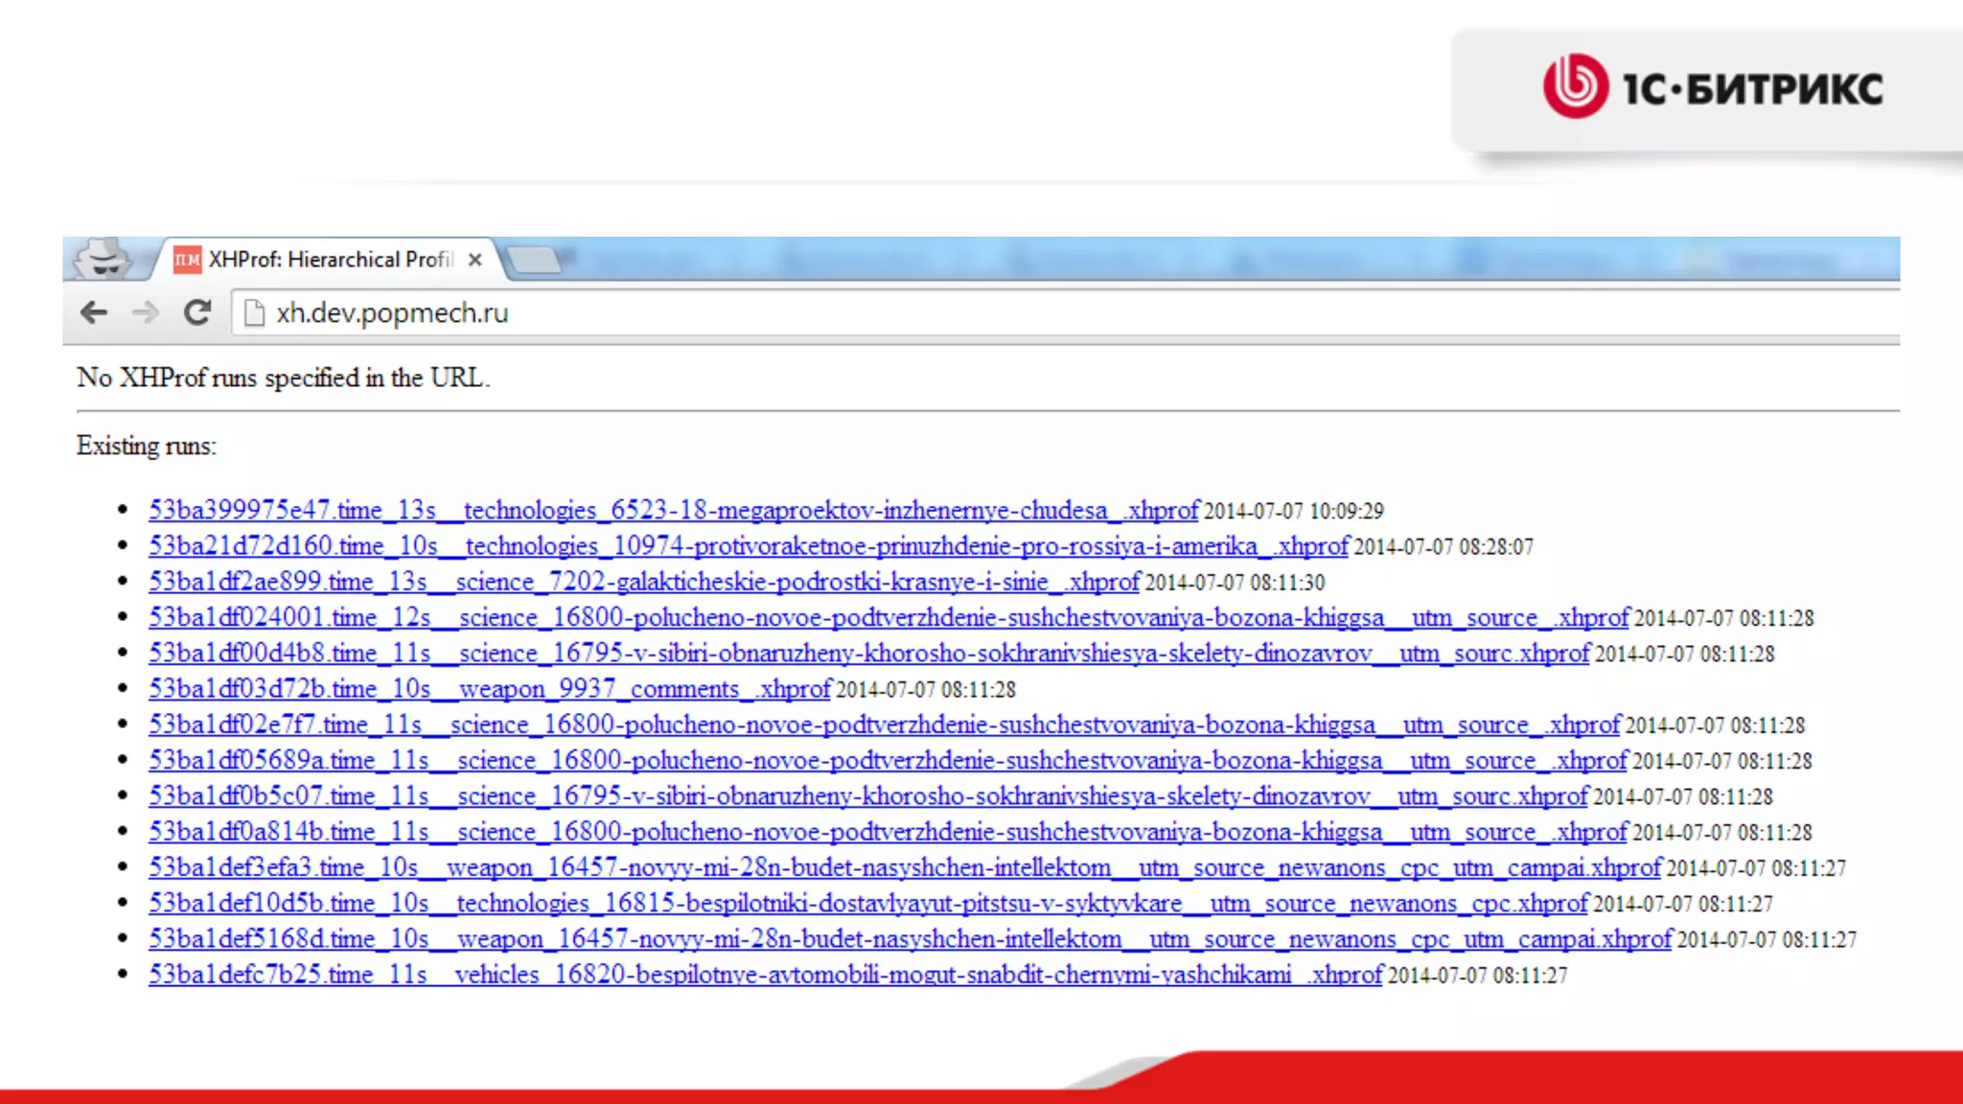Click the browser forward arrow button
The height and width of the screenshot is (1104, 1963).
coord(145,312)
